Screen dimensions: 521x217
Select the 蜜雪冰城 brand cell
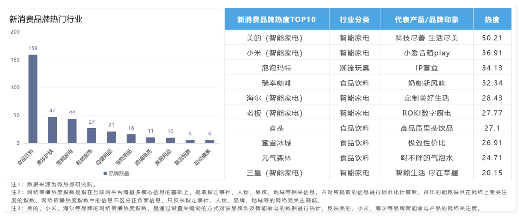coord(277,143)
